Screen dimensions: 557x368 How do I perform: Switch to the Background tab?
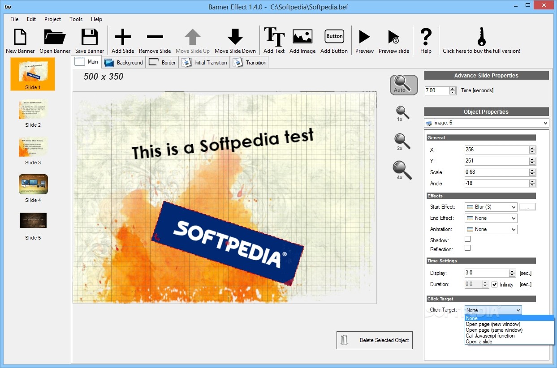point(123,63)
